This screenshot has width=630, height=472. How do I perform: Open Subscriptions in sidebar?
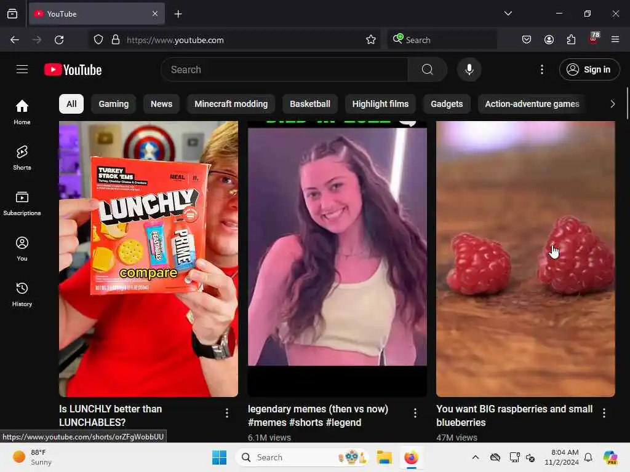(22, 203)
